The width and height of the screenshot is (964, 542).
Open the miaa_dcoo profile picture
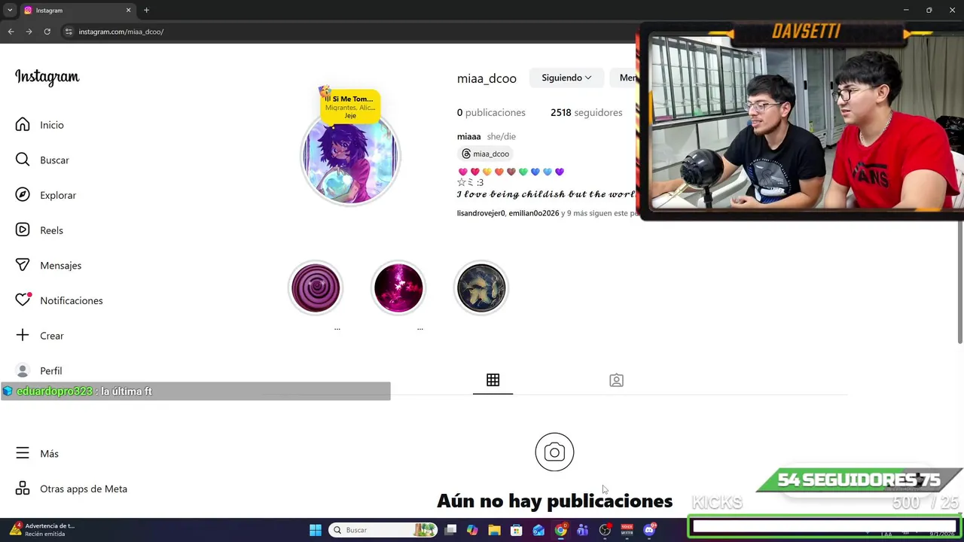coord(350,158)
